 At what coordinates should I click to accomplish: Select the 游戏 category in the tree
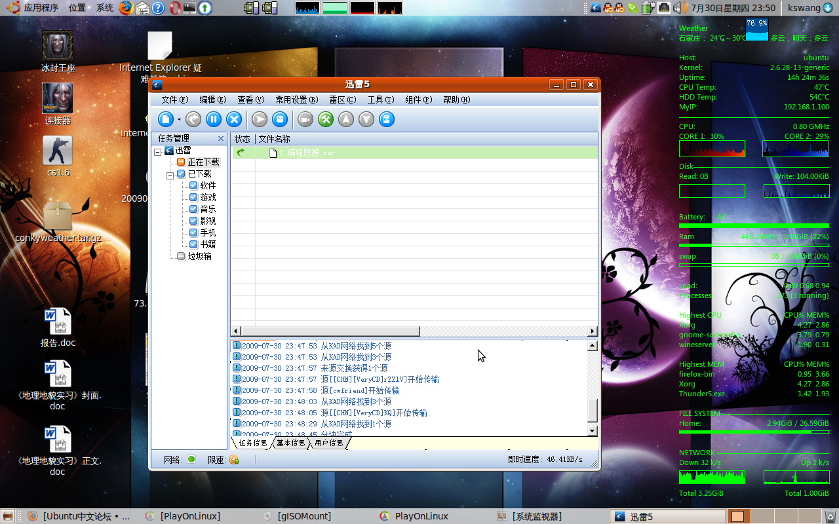click(208, 197)
